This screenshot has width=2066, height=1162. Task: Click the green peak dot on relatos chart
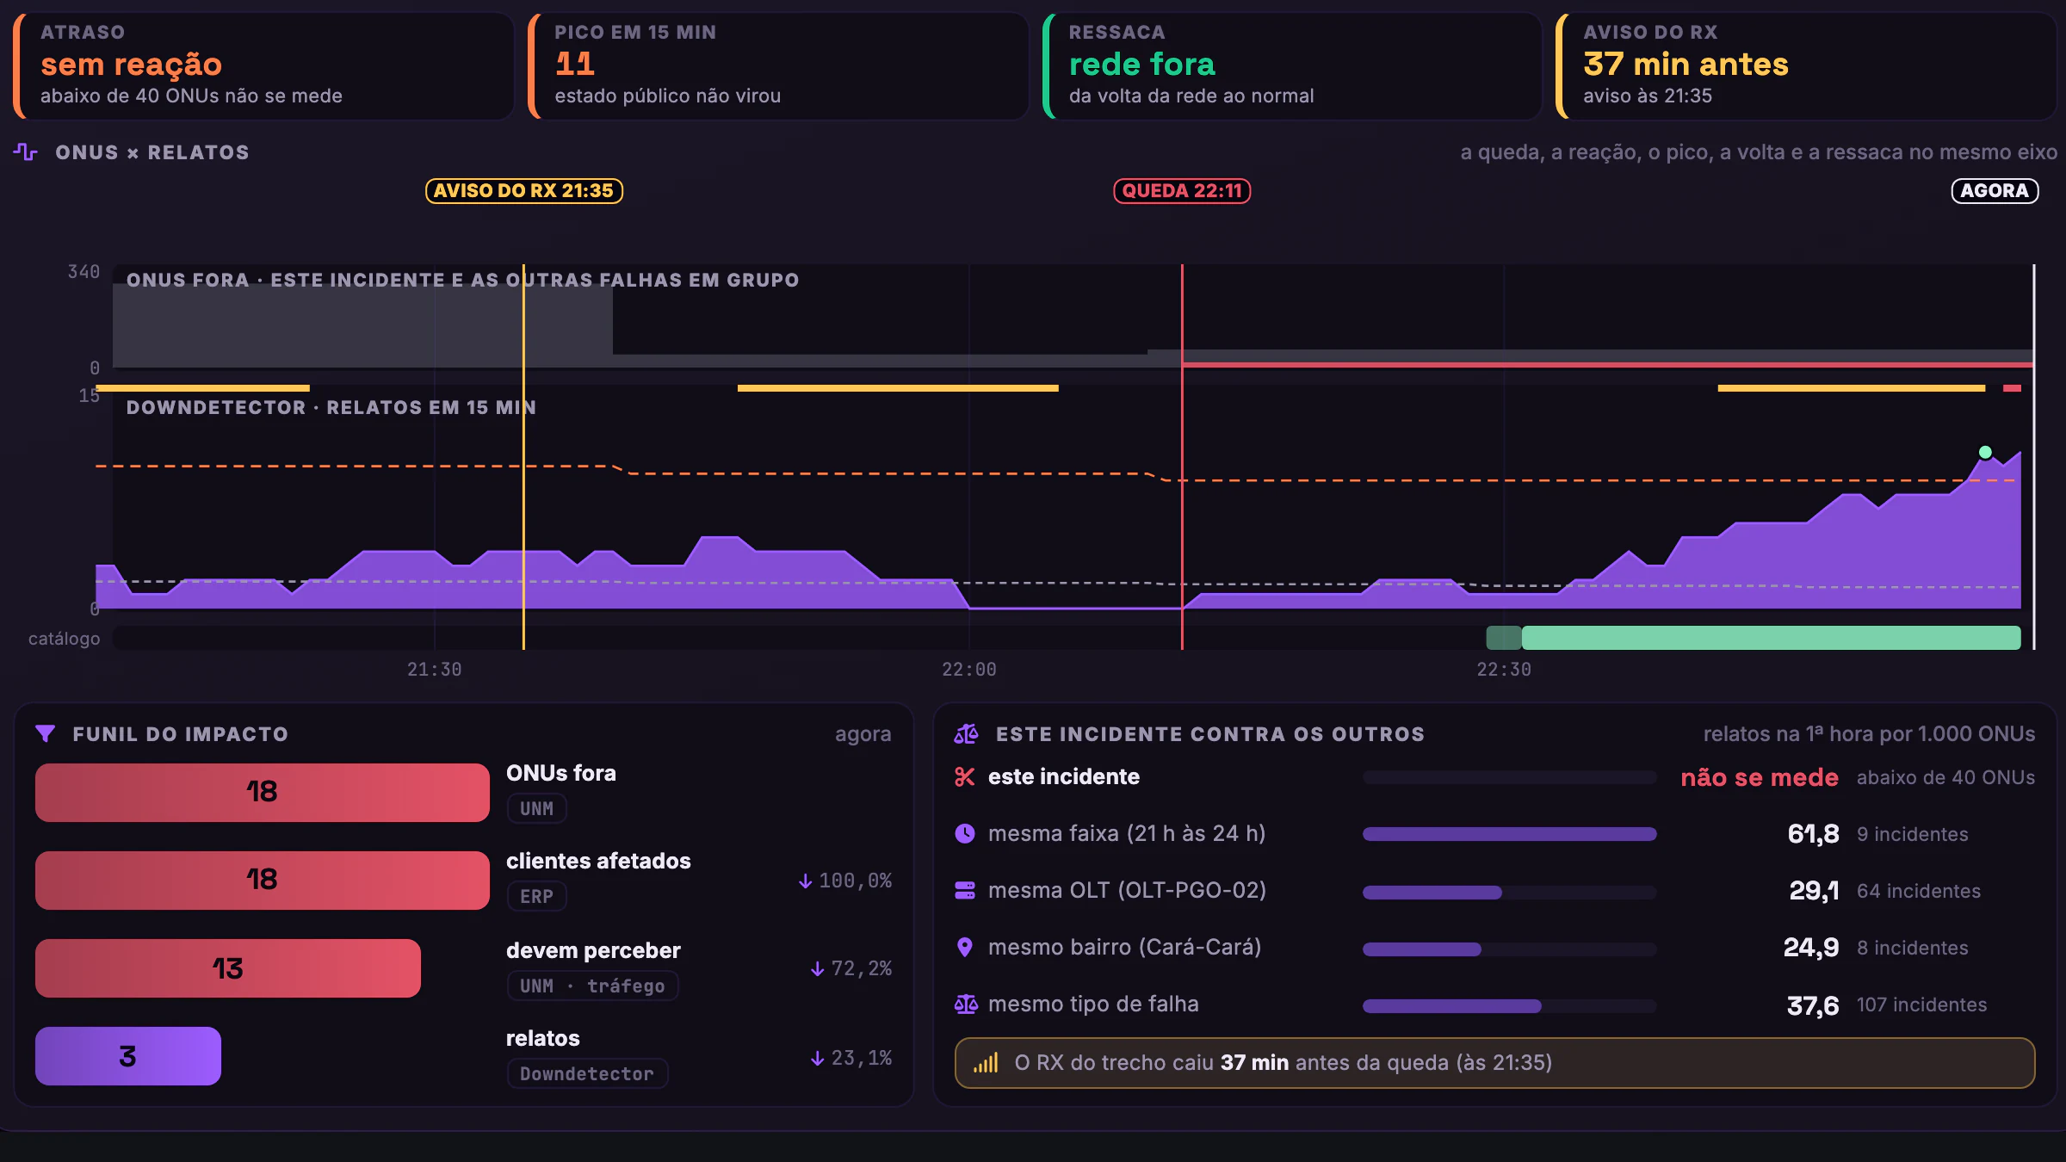1985,452
